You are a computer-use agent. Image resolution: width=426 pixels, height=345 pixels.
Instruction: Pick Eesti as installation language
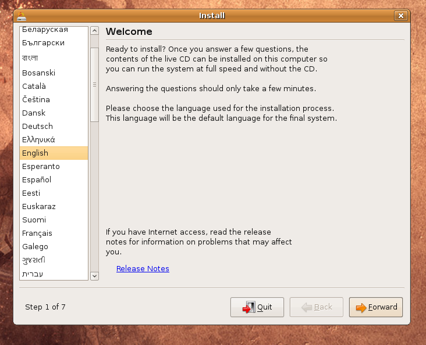tap(54, 193)
